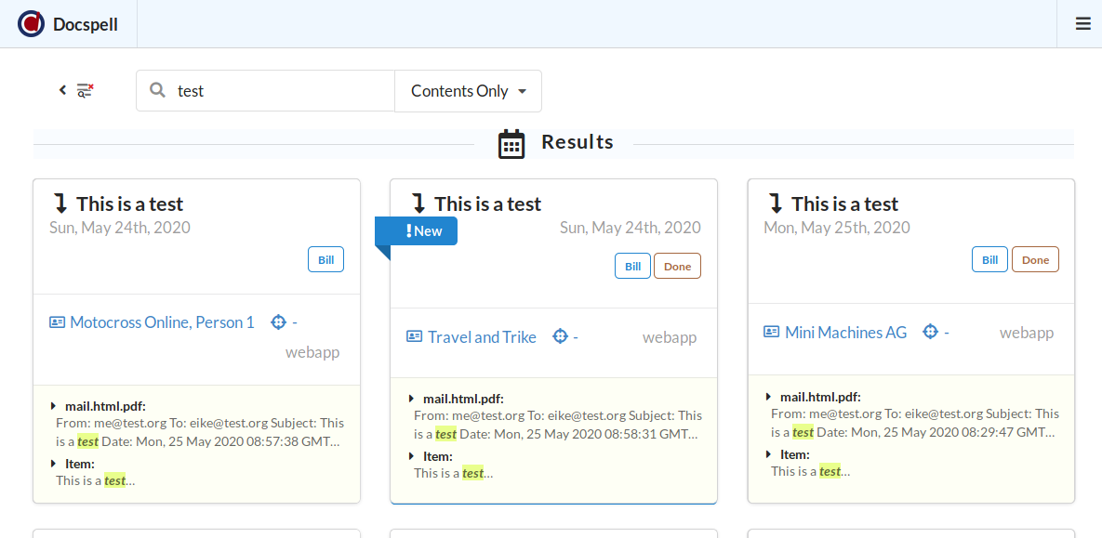Open the hamburger menu
The width and height of the screenshot is (1102, 538).
coord(1082,24)
